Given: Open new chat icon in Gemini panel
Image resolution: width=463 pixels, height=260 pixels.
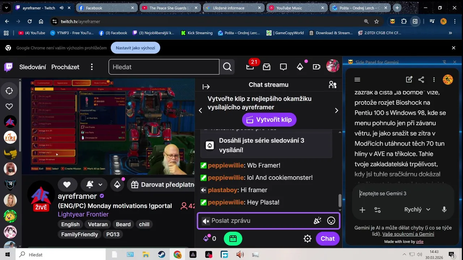Looking at the screenshot, I should click(409, 79).
